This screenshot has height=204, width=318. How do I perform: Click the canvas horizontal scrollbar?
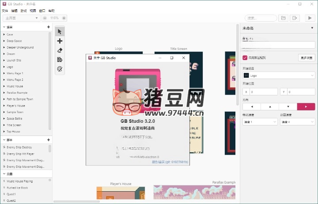click(77, 201)
